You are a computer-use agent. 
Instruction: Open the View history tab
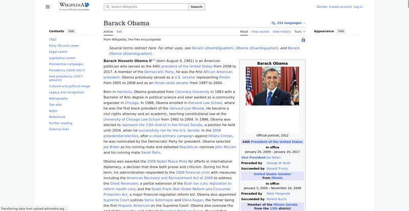click(x=281, y=32)
